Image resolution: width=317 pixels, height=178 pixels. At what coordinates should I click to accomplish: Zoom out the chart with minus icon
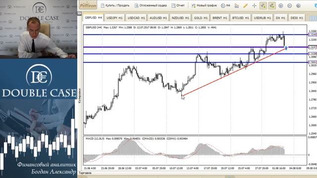click(289, 5)
